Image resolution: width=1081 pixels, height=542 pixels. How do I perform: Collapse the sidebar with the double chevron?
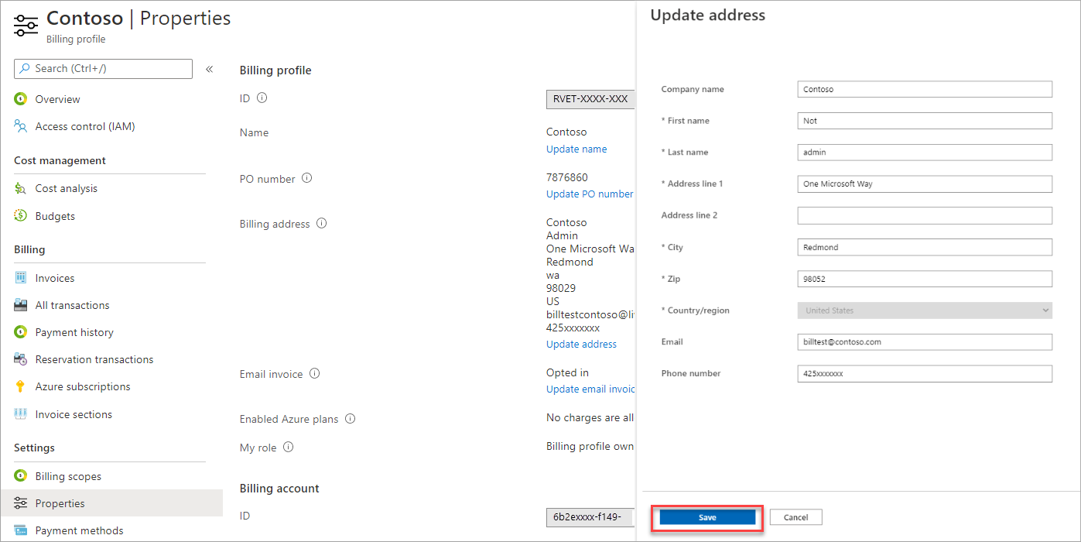(x=209, y=69)
